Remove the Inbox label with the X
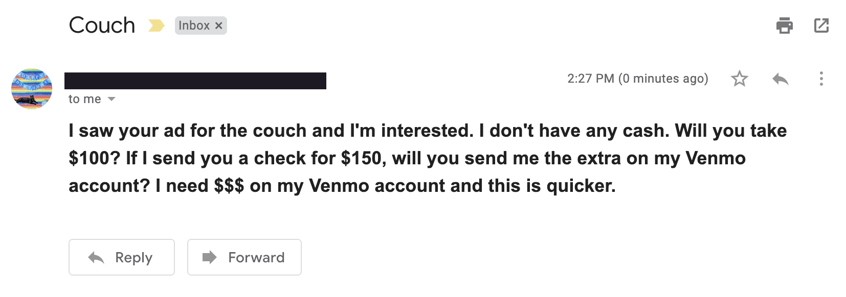The image size is (846, 297). click(219, 26)
